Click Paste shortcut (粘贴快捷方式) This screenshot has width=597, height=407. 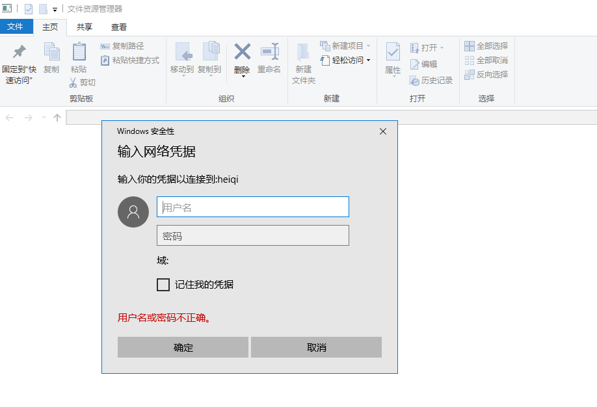pos(130,60)
